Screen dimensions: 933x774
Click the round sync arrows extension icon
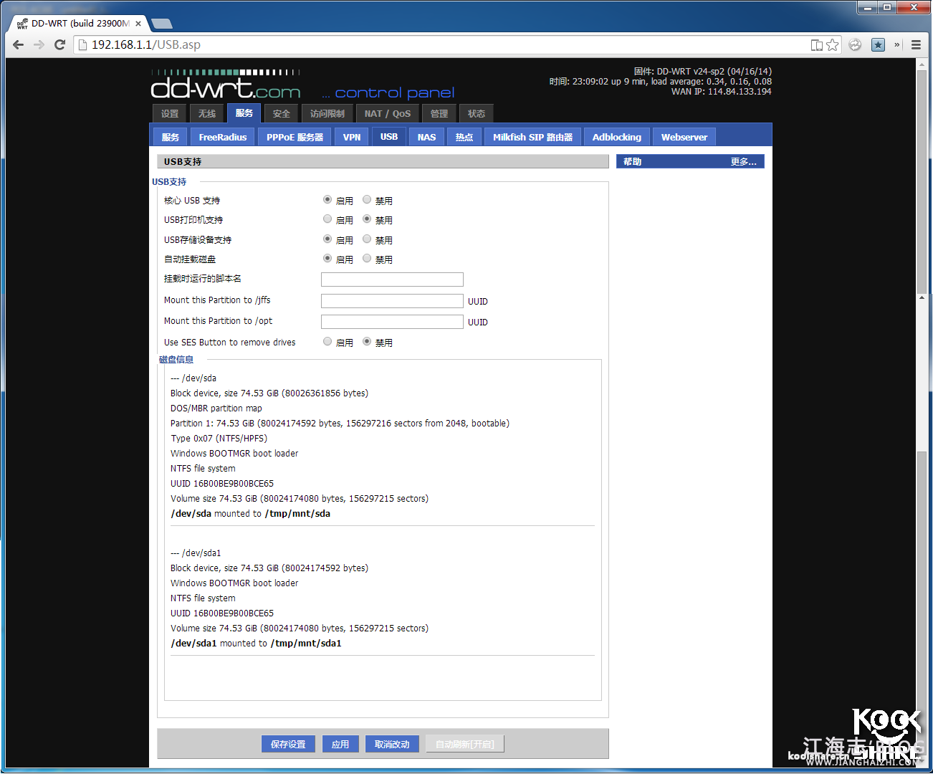coord(855,44)
